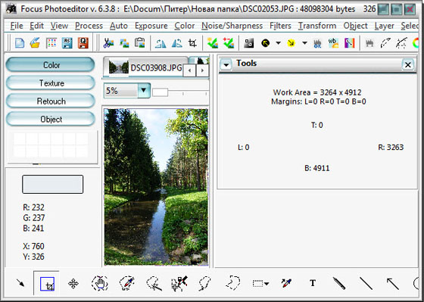
Task: Click the Object panel button
Action: 51,120
